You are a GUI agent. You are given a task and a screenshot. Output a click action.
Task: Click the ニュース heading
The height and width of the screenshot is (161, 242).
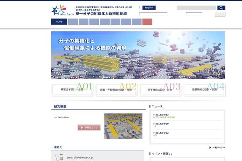coord(157,106)
